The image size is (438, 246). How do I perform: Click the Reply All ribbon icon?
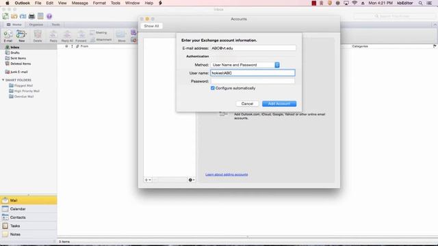(x=67, y=36)
